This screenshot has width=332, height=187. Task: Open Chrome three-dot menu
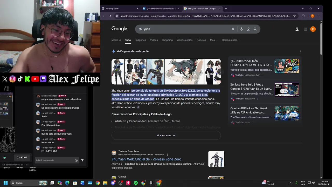319,16
